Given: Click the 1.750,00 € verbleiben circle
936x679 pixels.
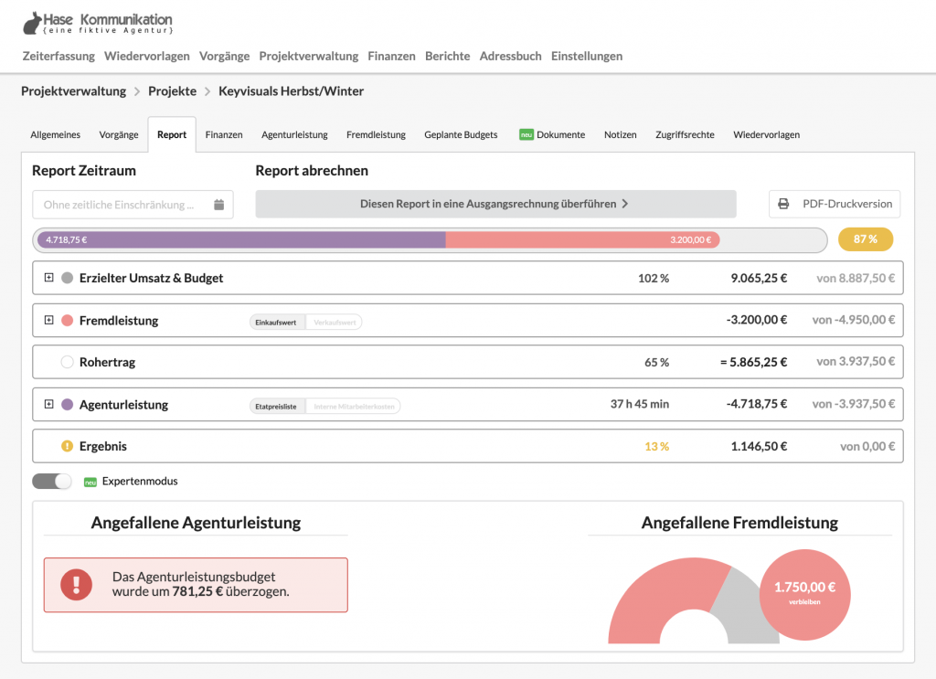Looking at the screenshot, I should tap(804, 594).
